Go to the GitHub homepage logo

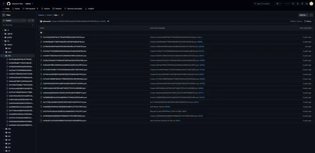point(8,4)
